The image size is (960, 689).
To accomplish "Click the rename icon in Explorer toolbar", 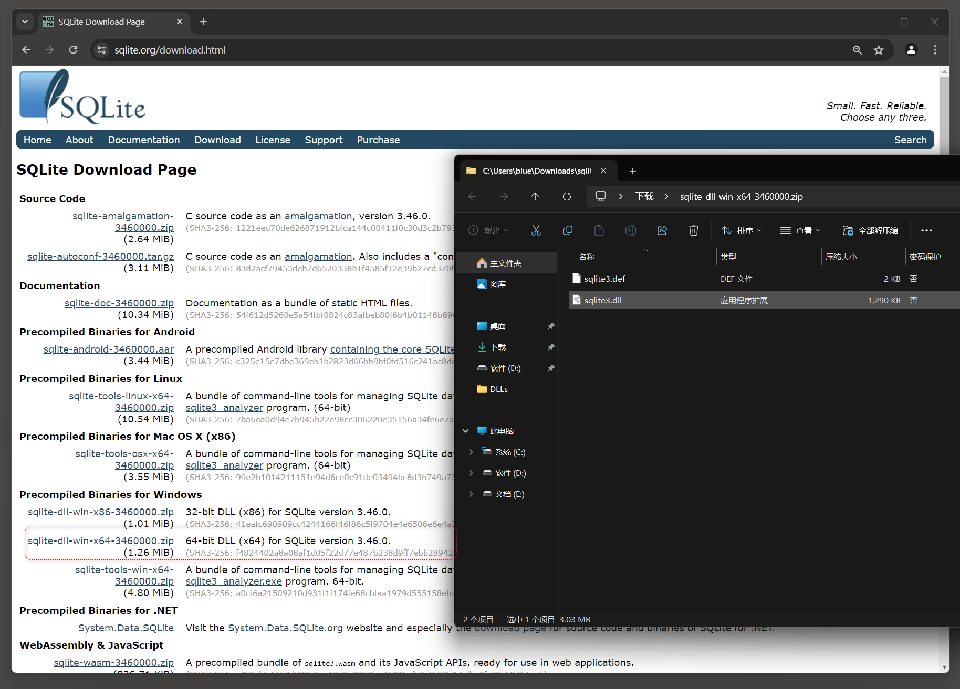I will click(630, 230).
